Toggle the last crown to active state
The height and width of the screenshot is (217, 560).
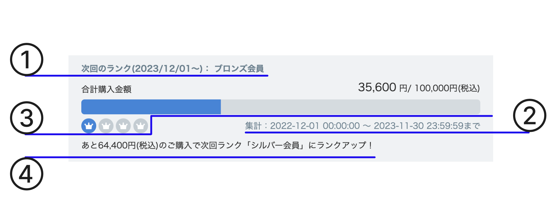pos(140,126)
